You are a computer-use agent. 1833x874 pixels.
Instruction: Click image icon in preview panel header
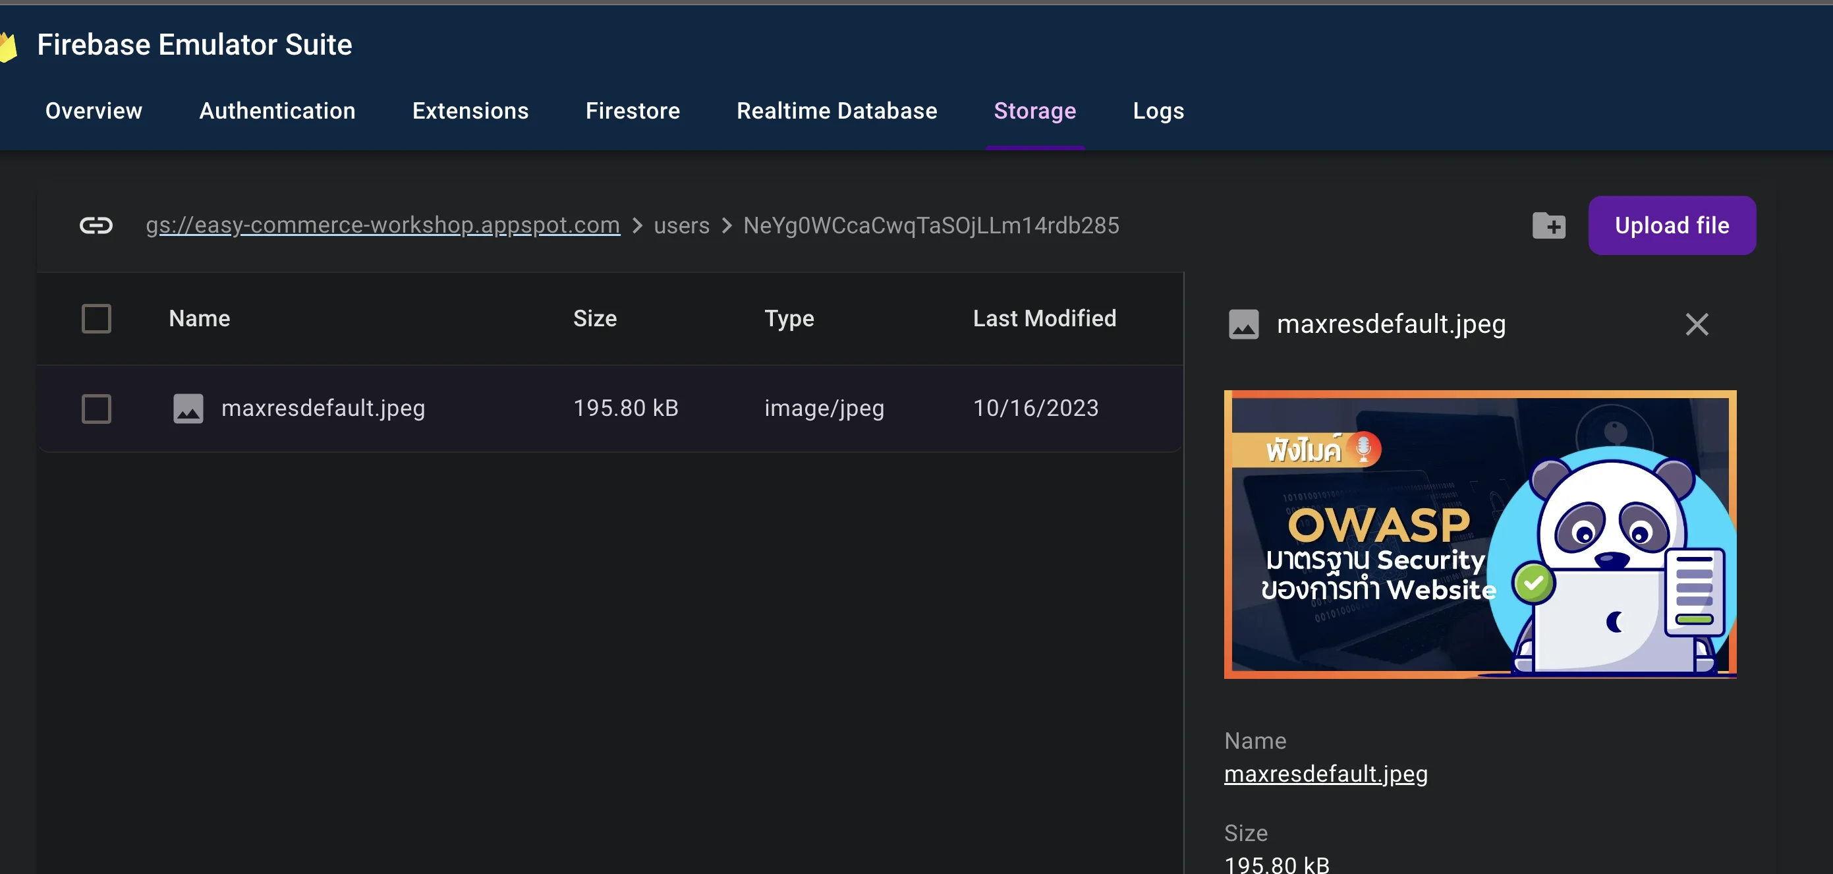click(x=1243, y=324)
